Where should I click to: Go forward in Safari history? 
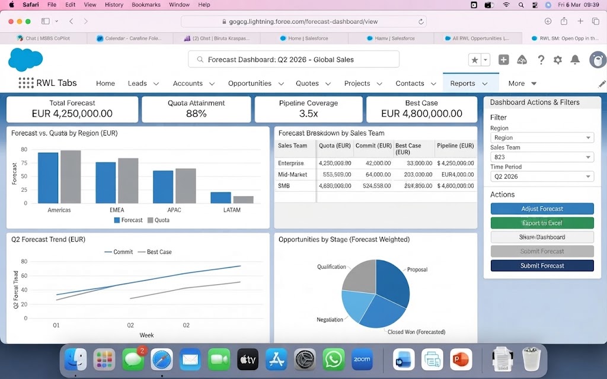(x=85, y=21)
